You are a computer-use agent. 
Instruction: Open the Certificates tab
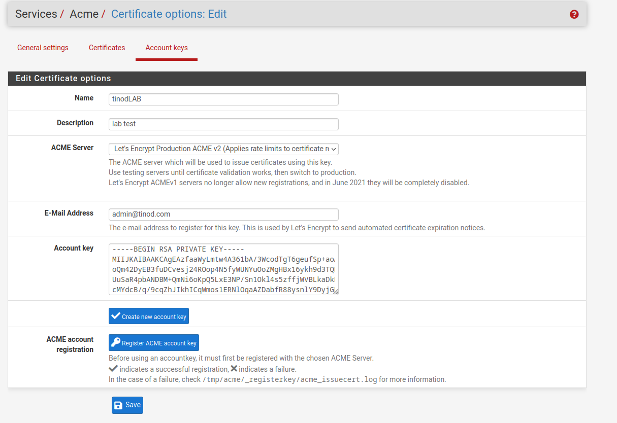point(107,48)
